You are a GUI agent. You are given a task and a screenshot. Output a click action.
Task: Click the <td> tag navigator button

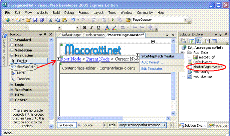click(112, 125)
